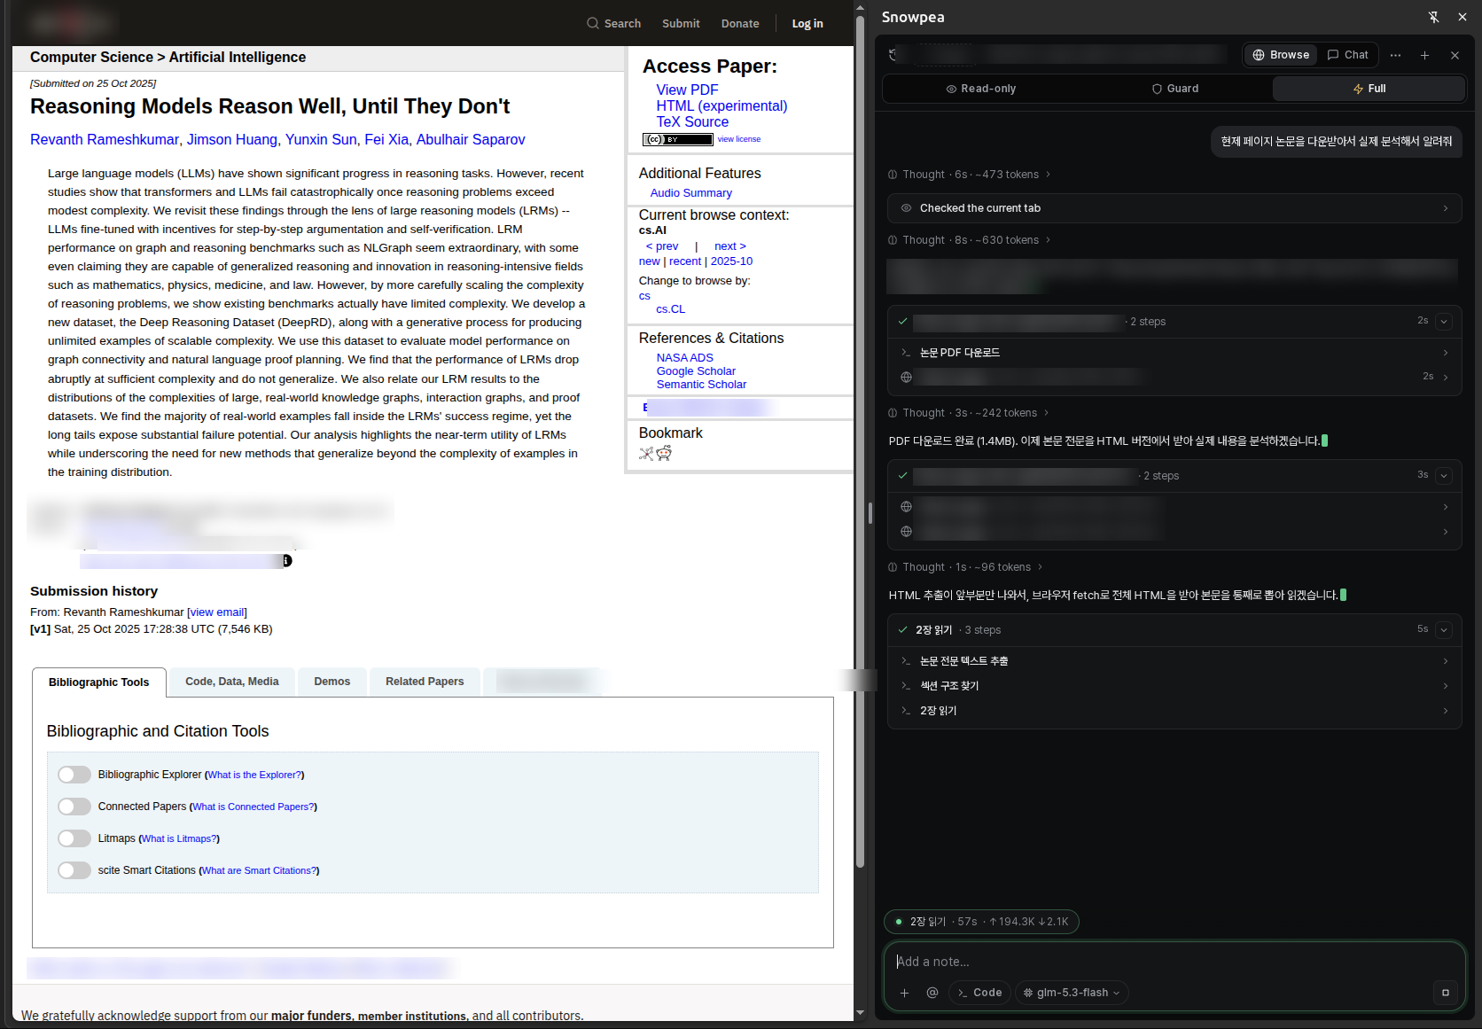Toggle the Code button in note box
The height and width of the screenshot is (1029, 1482).
coord(979,993)
